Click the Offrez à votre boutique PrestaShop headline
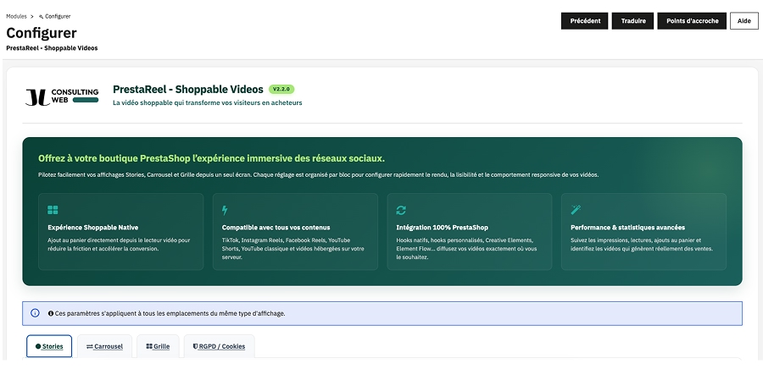This screenshot has width=763, height=369. pyautogui.click(x=211, y=159)
